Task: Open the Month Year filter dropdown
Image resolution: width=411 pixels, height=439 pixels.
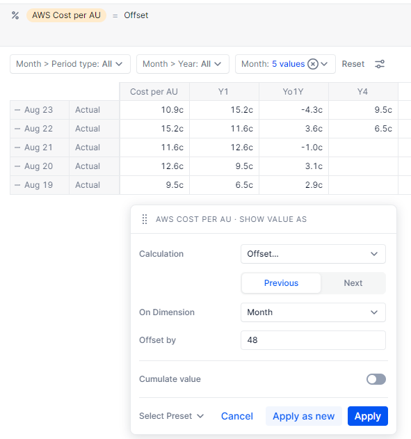Action: click(x=183, y=64)
